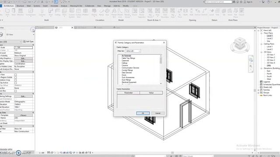Click the Model Text tool
The height and width of the screenshot is (157, 280).
click(114, 13)
